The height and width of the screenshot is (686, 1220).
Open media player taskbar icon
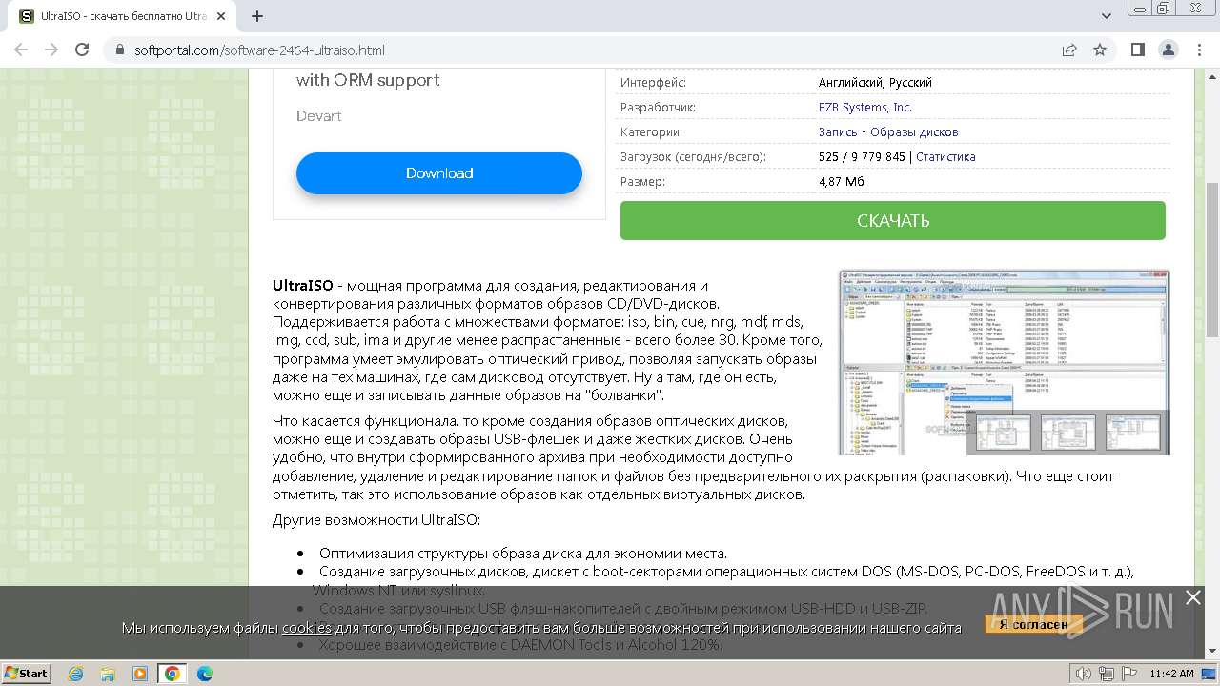click(x=140, y=674)
